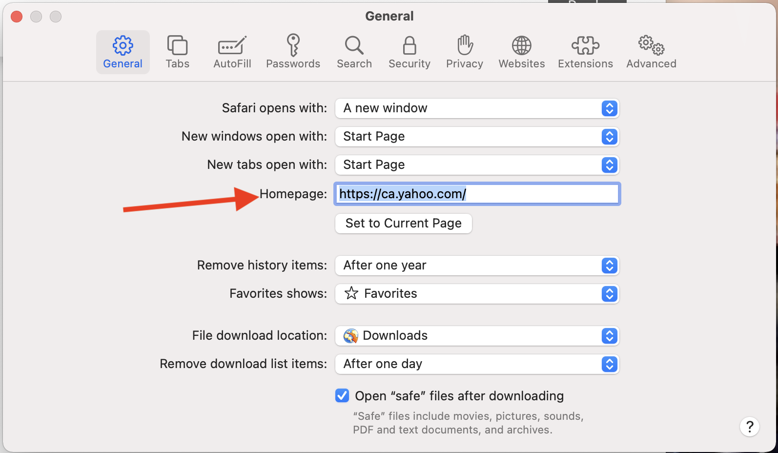
Task: Select the Websites tab label
Action: coord(522,64)
